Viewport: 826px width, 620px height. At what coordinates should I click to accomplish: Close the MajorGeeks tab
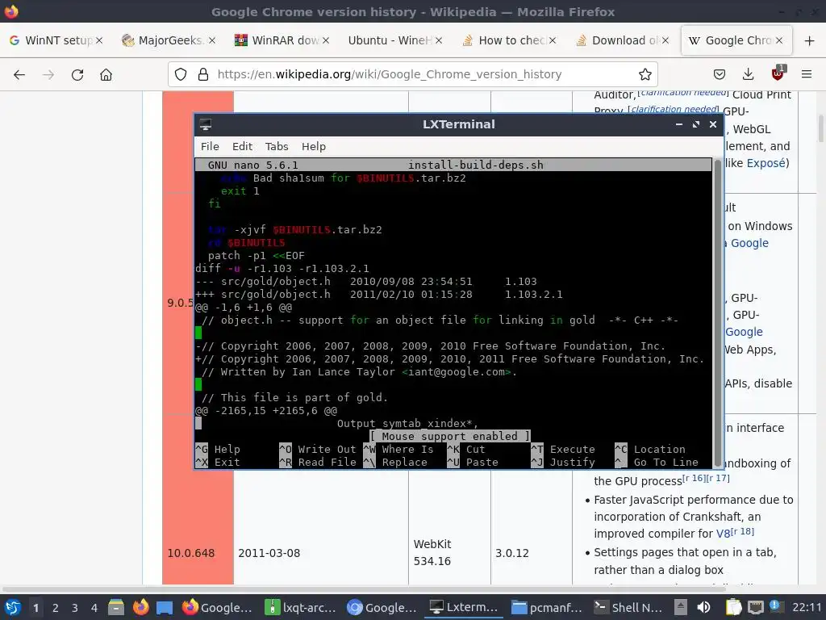212,40
